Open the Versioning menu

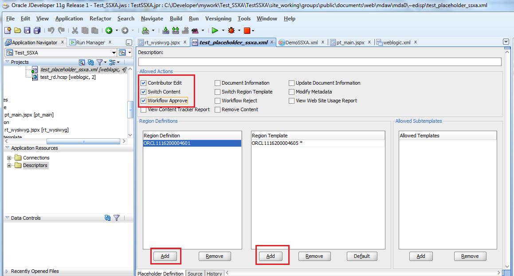218,19
